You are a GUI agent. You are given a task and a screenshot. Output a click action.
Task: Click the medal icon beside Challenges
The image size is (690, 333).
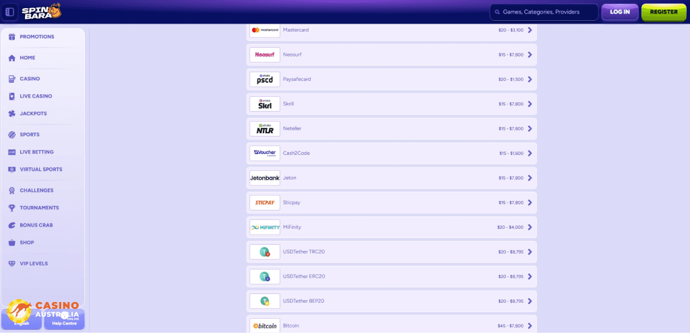[12, 190]
